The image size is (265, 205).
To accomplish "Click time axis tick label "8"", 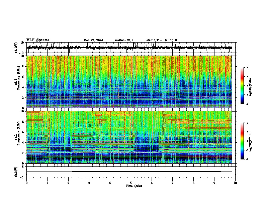I will [193, 183].
